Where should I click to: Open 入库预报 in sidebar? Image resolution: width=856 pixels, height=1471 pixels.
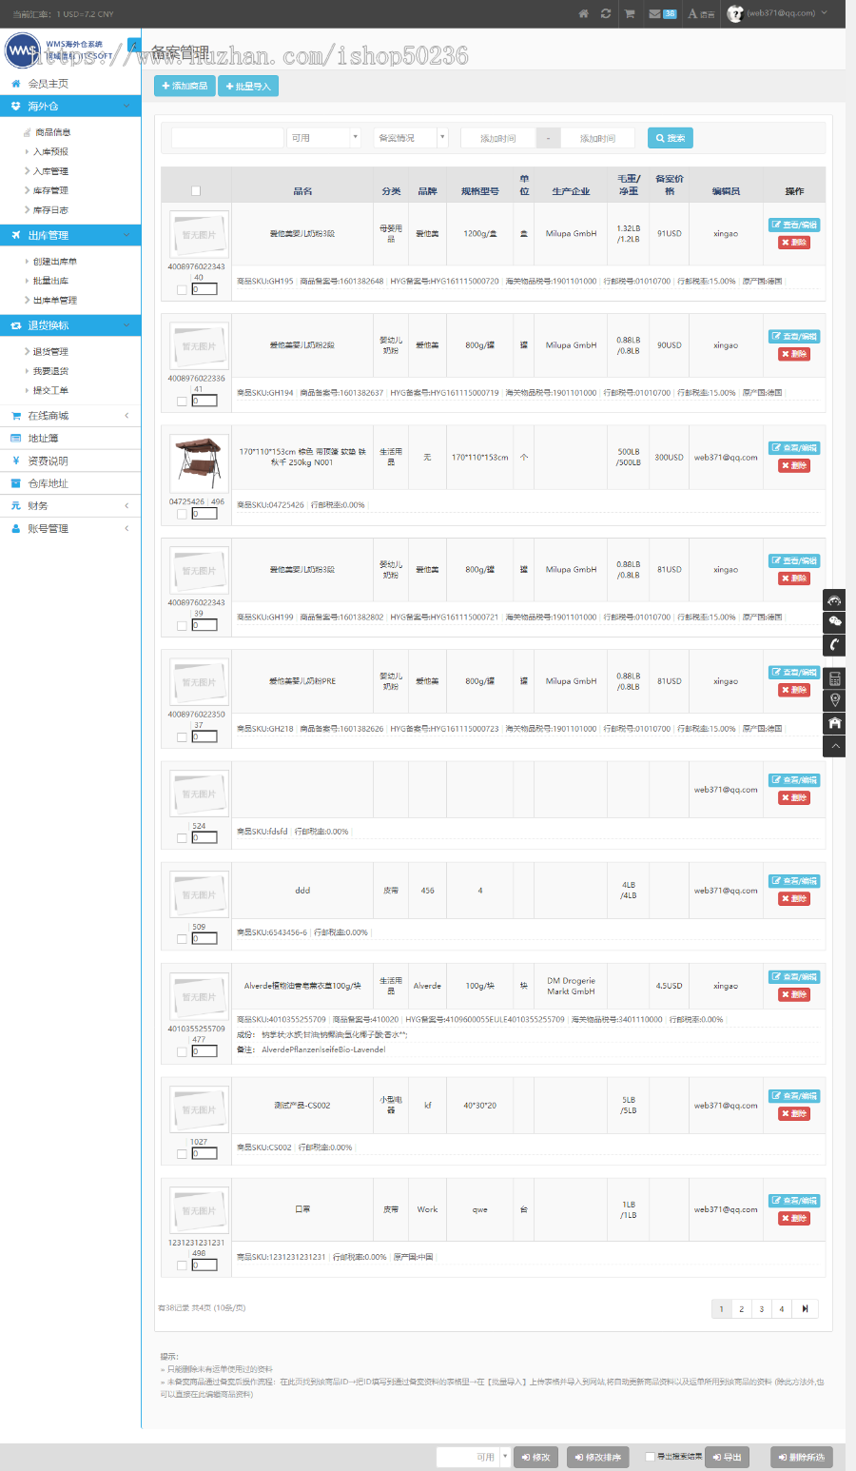tap(50, 152)
